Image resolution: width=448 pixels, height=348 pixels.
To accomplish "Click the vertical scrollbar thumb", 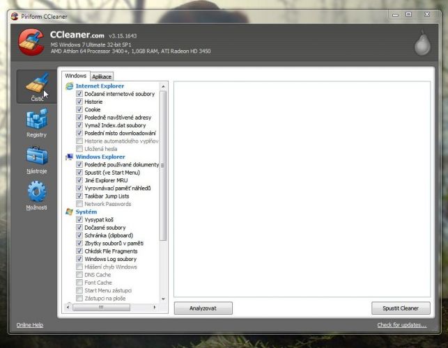I will coord(163,166).
